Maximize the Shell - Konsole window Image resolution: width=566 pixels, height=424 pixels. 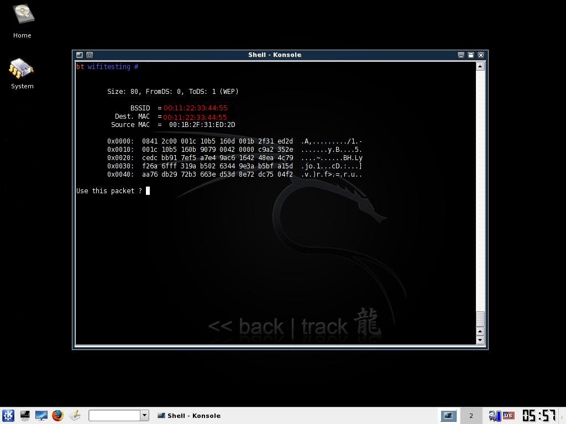click(471, 55)
